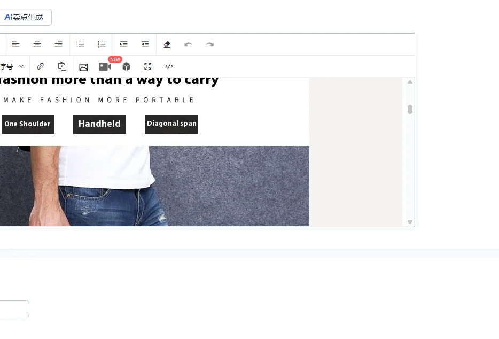Toggle fullscreen editor mode
Screen dimensions: 499x339
[x=148, y=66]
